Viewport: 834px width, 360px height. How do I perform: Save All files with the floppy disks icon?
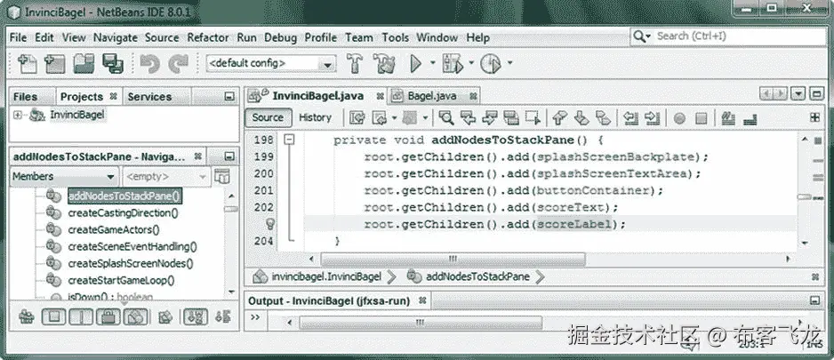113,64
